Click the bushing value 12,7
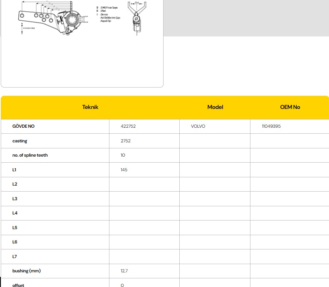 tap(124, 271)
